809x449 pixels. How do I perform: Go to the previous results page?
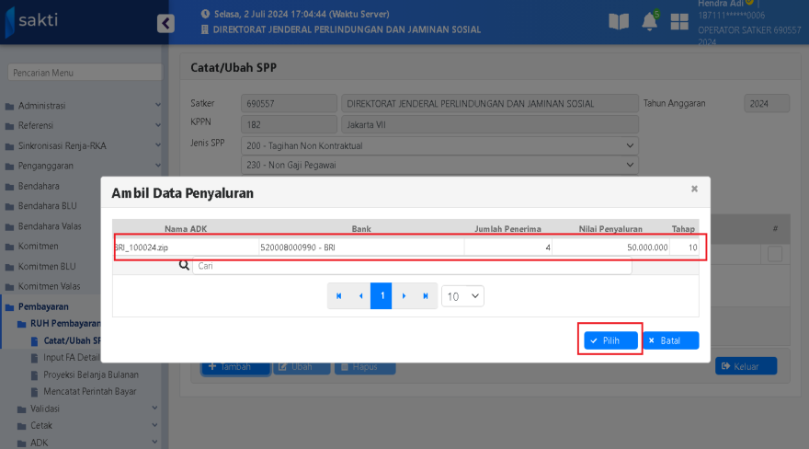[x=360, y=296]
